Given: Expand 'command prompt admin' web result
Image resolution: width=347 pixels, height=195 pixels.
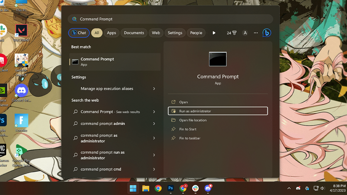Looking at the screenshot, I should point(154,124).
